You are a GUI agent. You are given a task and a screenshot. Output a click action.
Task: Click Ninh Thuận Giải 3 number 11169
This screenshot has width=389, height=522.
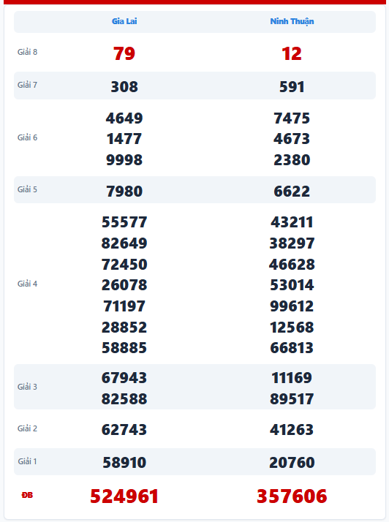click(x=292, y=378)
